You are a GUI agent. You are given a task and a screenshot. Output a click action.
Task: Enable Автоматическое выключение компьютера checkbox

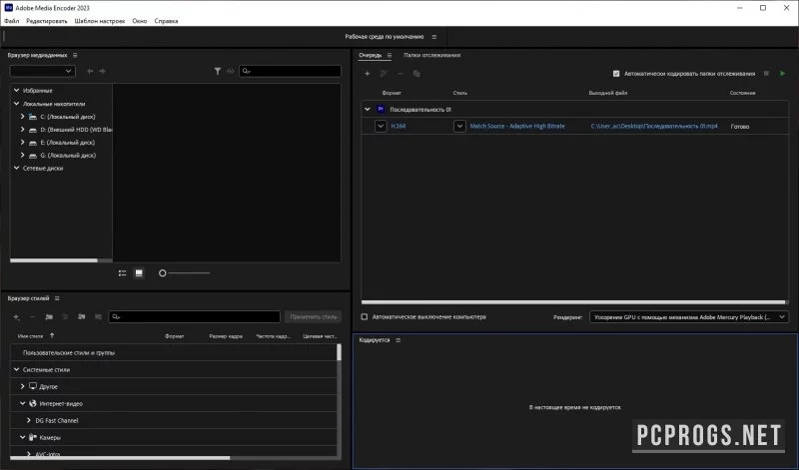point(365,316)
